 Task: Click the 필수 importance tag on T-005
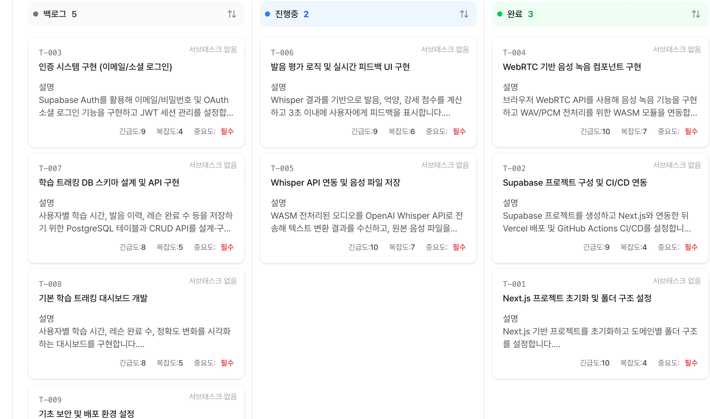click(x=459, y=247)
